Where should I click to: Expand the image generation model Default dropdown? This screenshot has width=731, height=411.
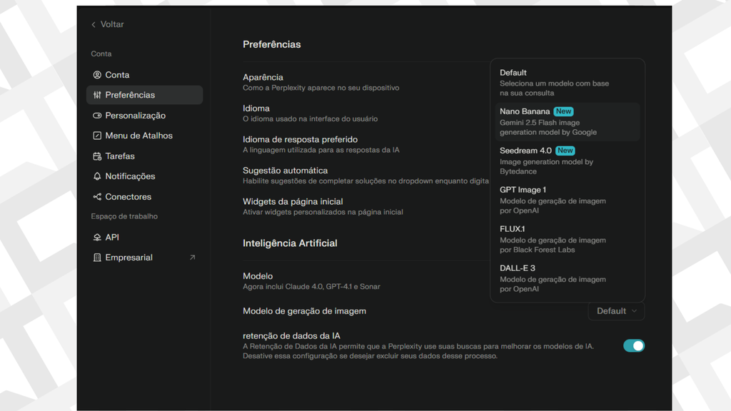pos(616,311)
